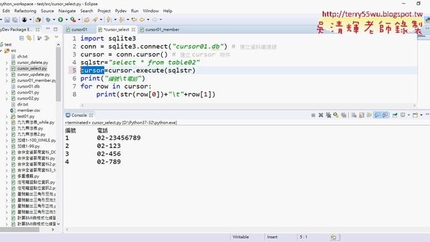Minimize the Console view
This screenshot has width=430, height=242.
pos(427,114)
